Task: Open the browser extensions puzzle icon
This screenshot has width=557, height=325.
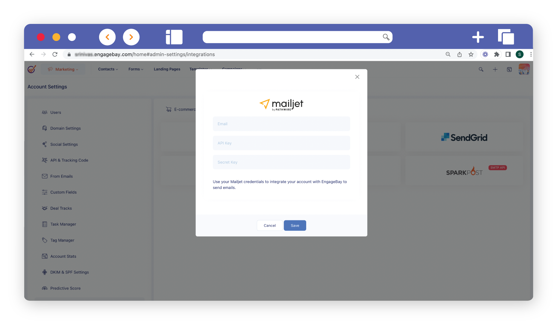Action: tap(497, 54)
